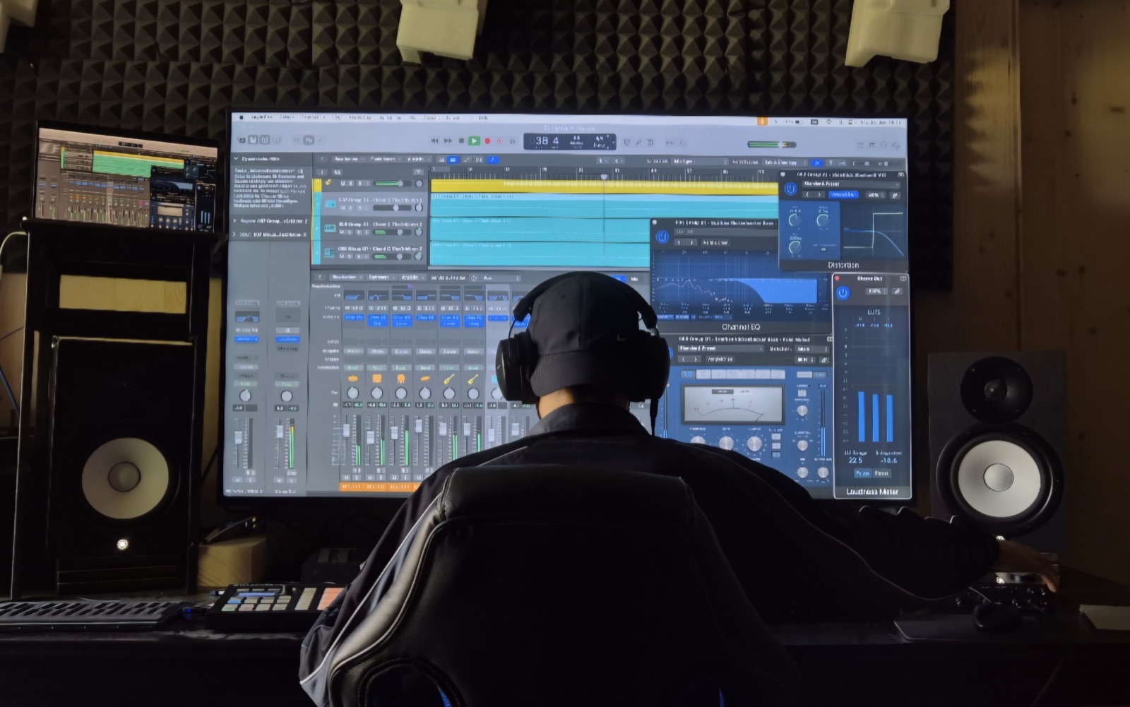
Task: Open the preset dropdown in the Distortion plug-in
Action: click(x=851, y=184)
